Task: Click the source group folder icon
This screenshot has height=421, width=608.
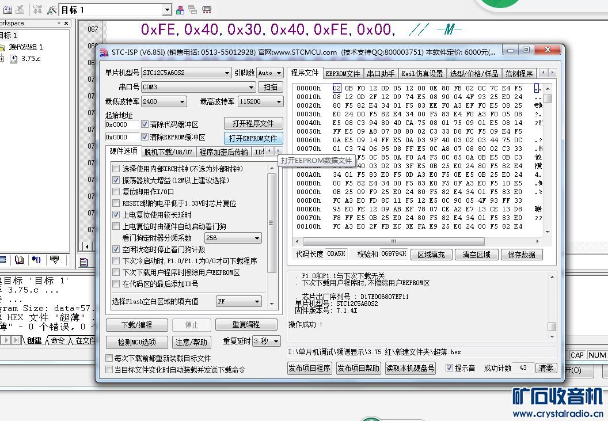Action: coord(2,47)
